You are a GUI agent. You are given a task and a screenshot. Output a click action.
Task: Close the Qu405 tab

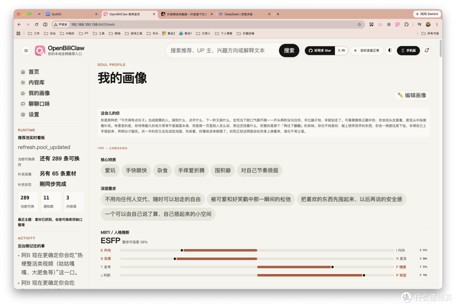pos(96,14)
